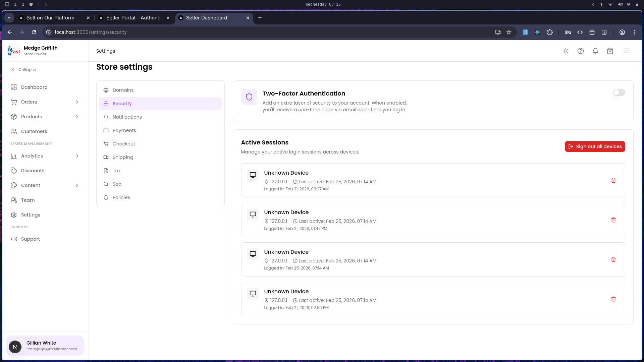Click the help question mark icon
This screenshot has width=644, height=362.
[581, 51]
